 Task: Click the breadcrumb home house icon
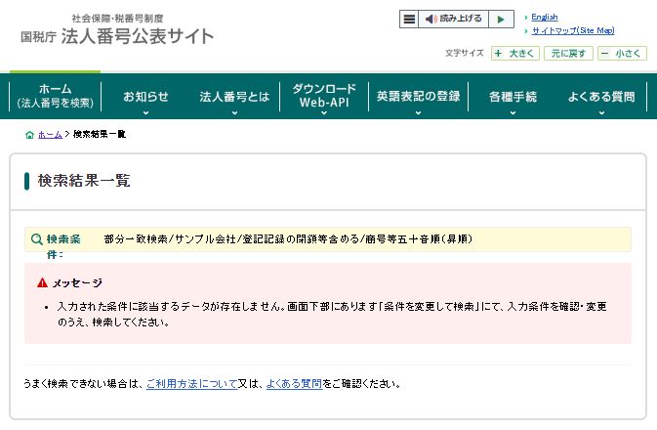29,135
